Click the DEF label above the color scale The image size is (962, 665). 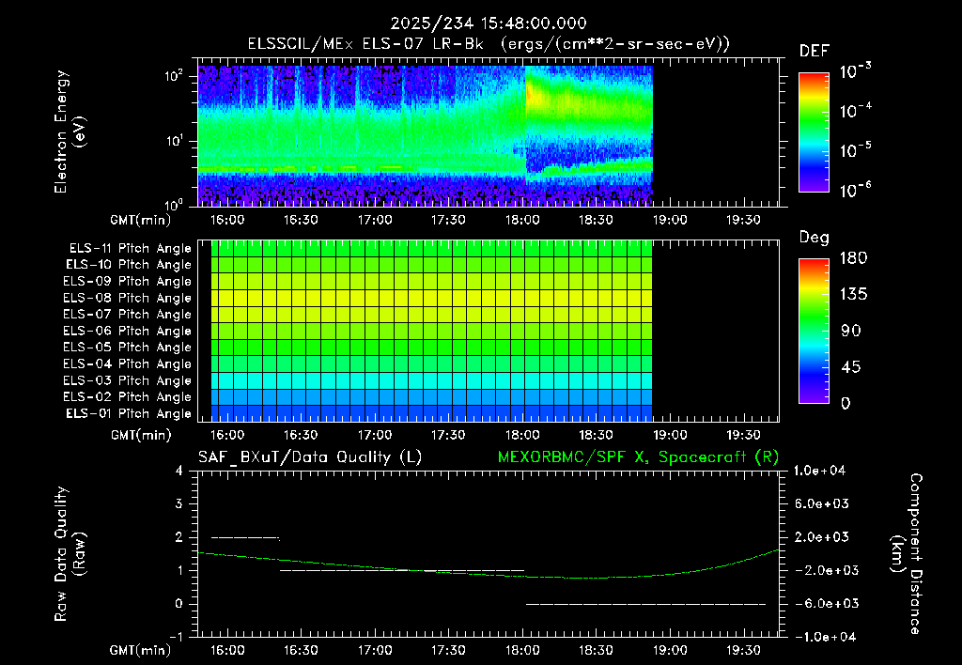point(814,51)
